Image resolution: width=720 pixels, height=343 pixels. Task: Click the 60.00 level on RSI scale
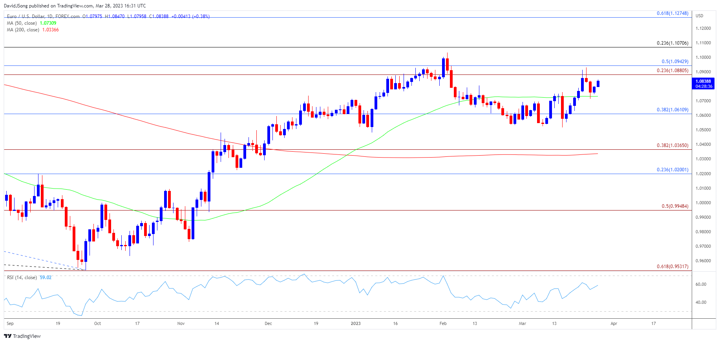(x=701, y=284)
